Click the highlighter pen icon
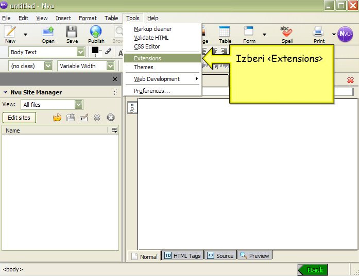Screen dimensions: 359x276 click(x=108, y=52)
